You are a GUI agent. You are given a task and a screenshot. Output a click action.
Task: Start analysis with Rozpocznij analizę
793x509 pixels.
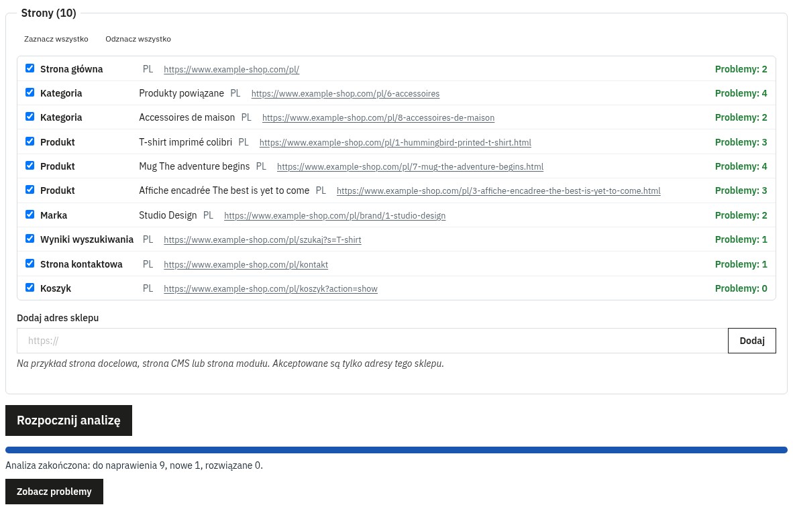(x=69, y=420)
